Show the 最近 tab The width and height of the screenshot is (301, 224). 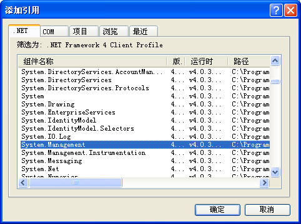144,32
